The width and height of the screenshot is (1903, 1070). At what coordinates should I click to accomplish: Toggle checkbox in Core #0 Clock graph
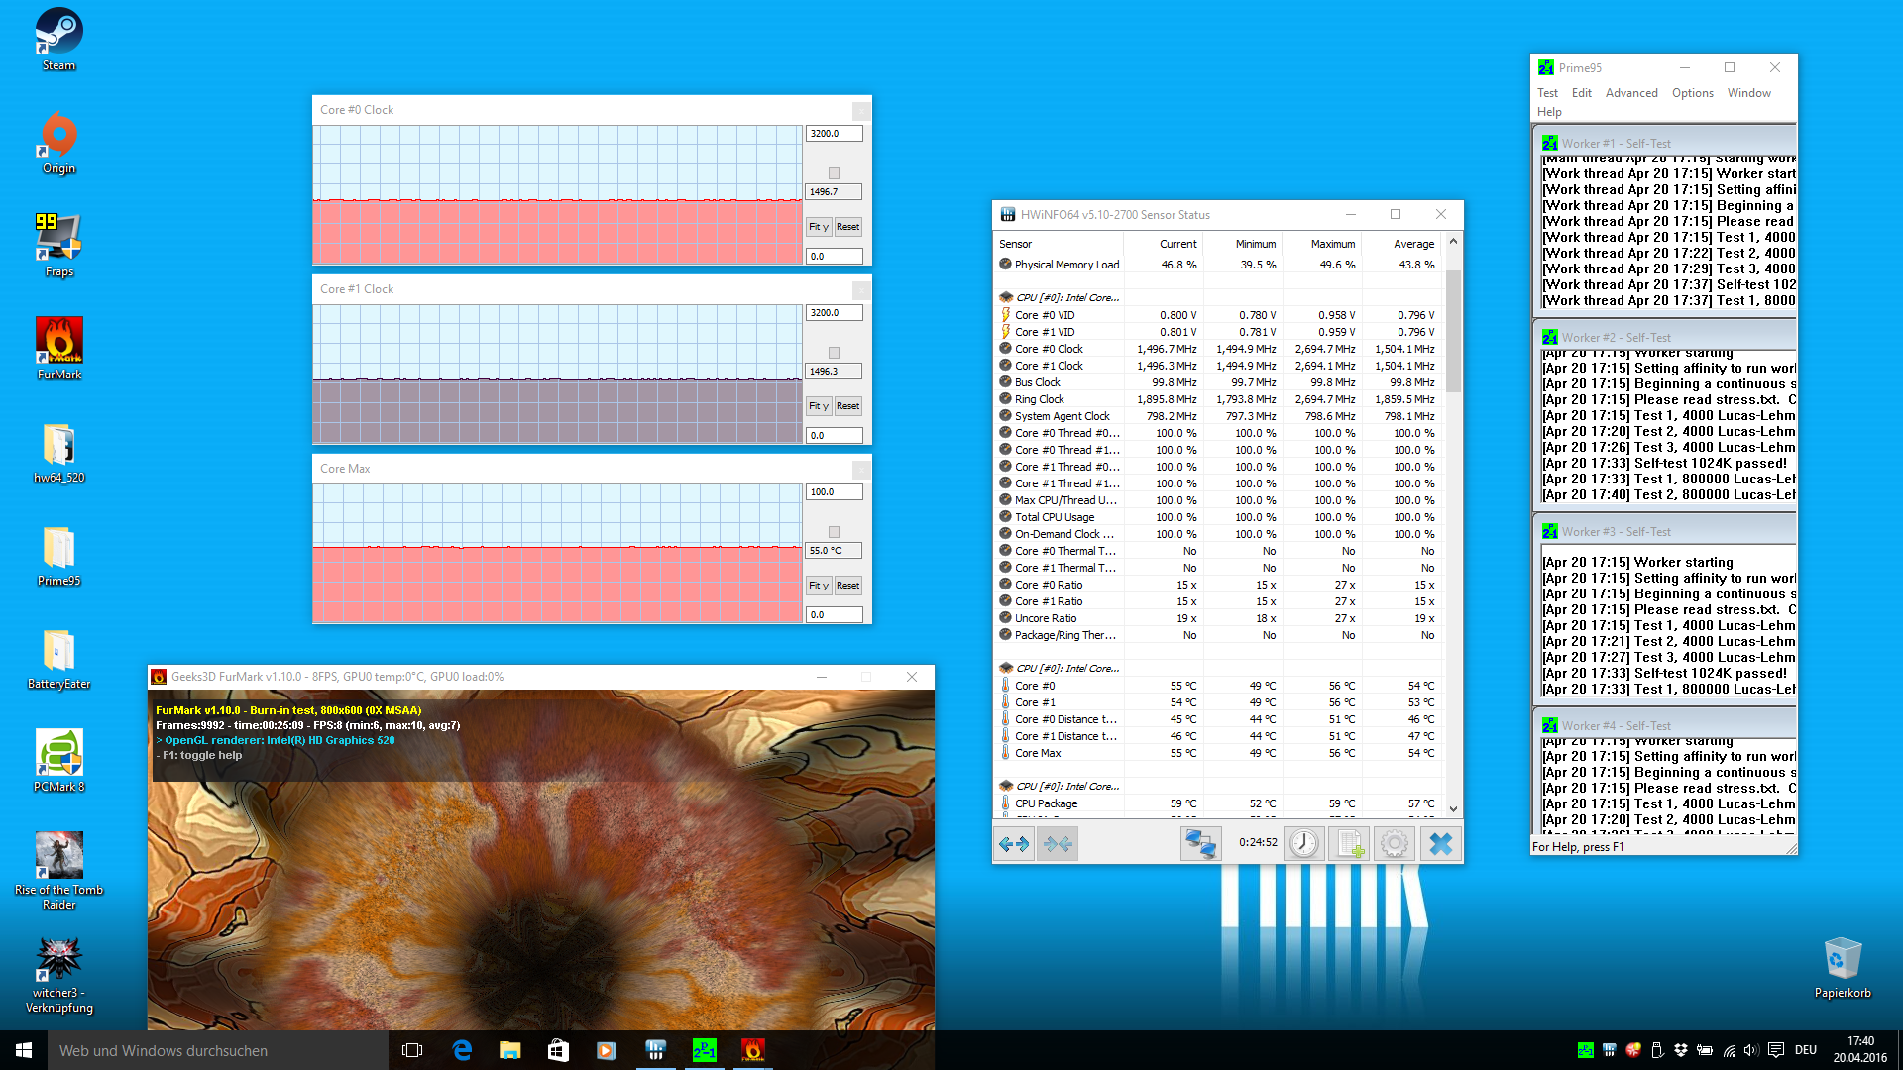pyautogui.click(x=834, y=173)
